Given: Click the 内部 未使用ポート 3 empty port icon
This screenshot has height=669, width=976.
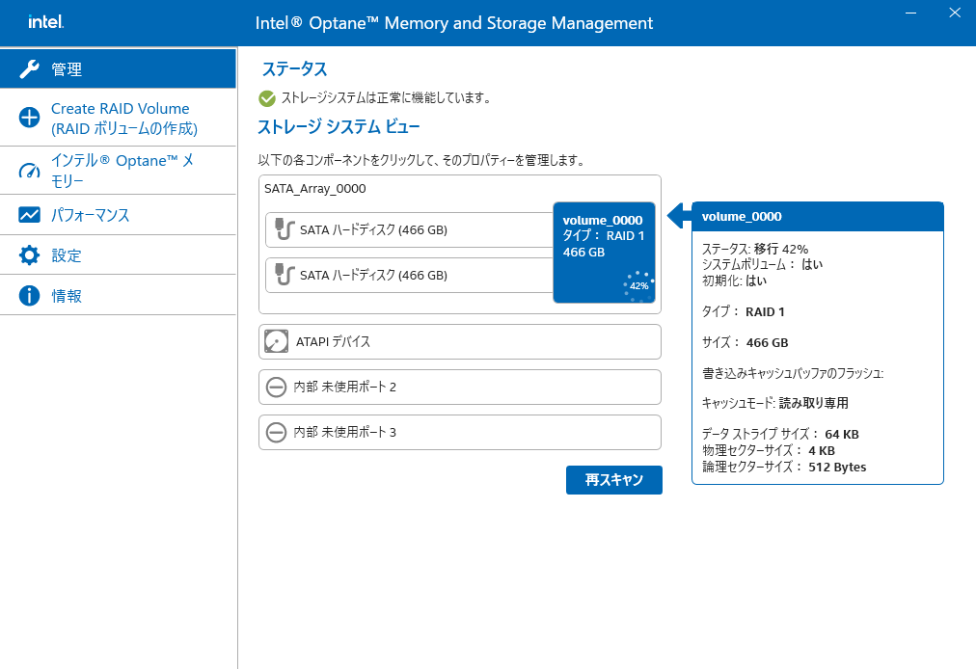Looking at the screenshot, I should click(x=276, y=432).
